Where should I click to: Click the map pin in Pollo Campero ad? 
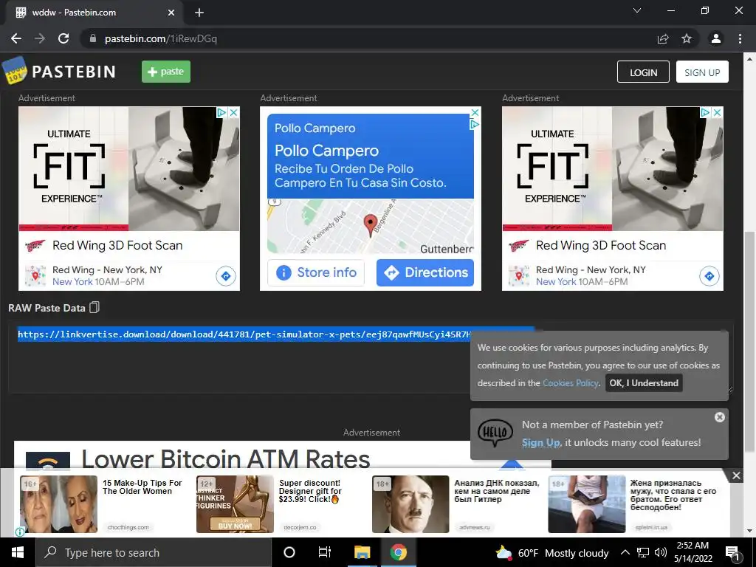tap(370, 225)
